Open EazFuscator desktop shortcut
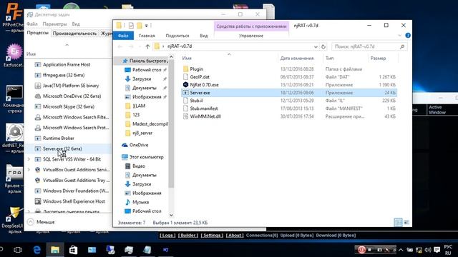This screenshot has width=458, height=257. point(14,56)
